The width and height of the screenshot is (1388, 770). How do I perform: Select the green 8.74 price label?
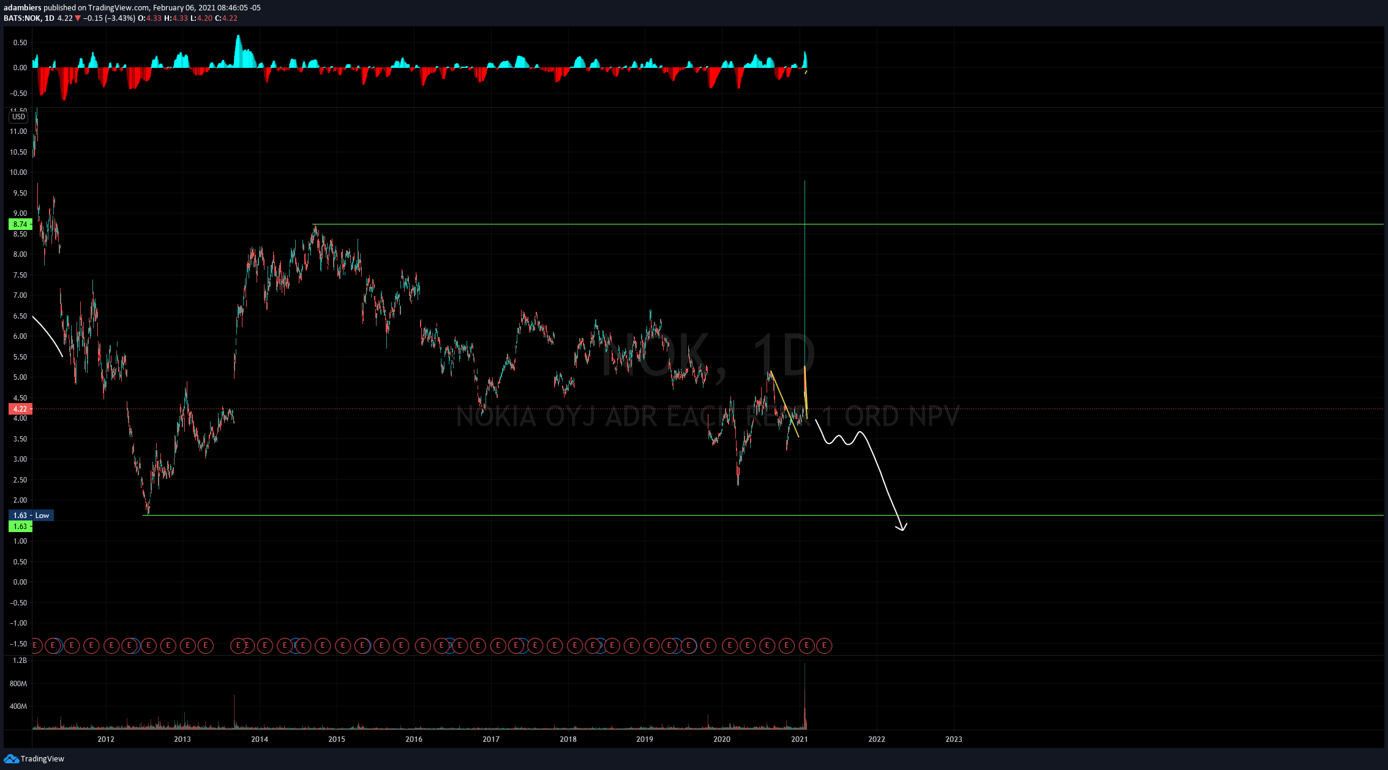click(20, 224)
